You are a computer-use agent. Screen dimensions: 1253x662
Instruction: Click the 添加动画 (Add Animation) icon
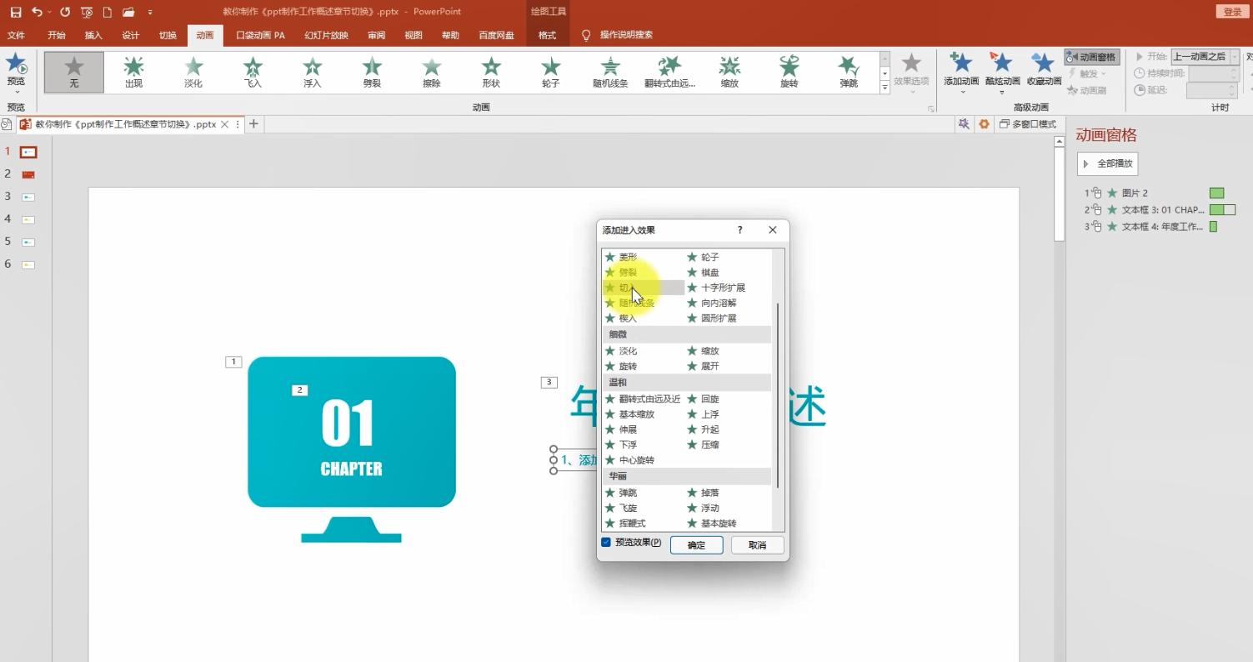pos(961,68)
